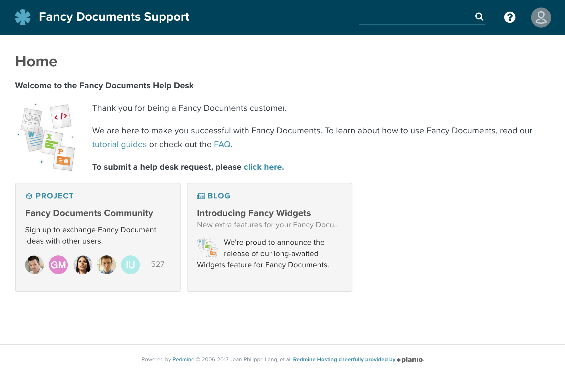Click the search magnifier icon
This screenshot has height=370, width=565.
pyautogui.click(x=479, y=17)
